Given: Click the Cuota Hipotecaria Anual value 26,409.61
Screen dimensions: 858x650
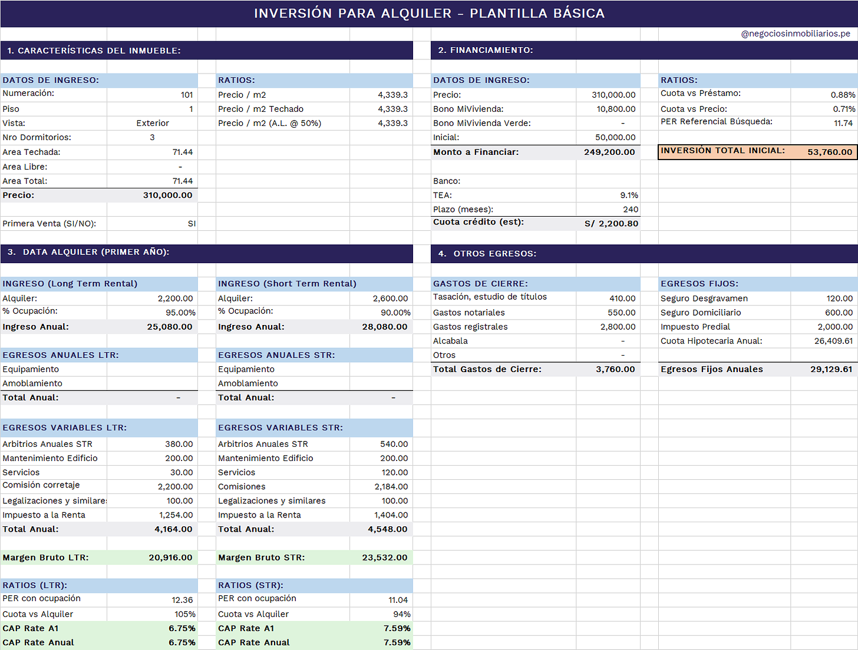Looking at the screenshot, I should tap(824, 341).
